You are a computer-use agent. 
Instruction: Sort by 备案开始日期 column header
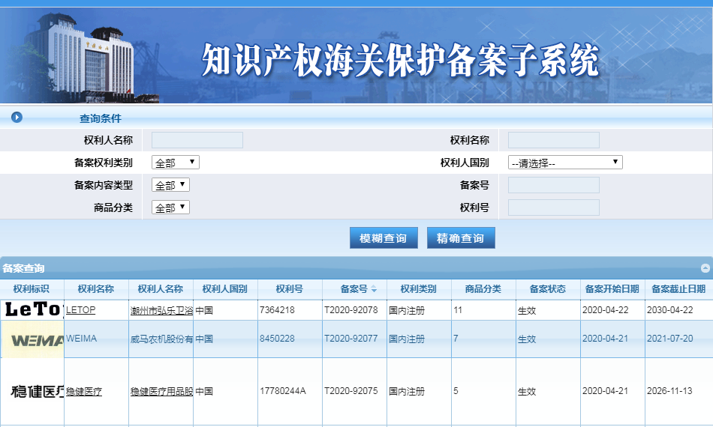point(612,289)
